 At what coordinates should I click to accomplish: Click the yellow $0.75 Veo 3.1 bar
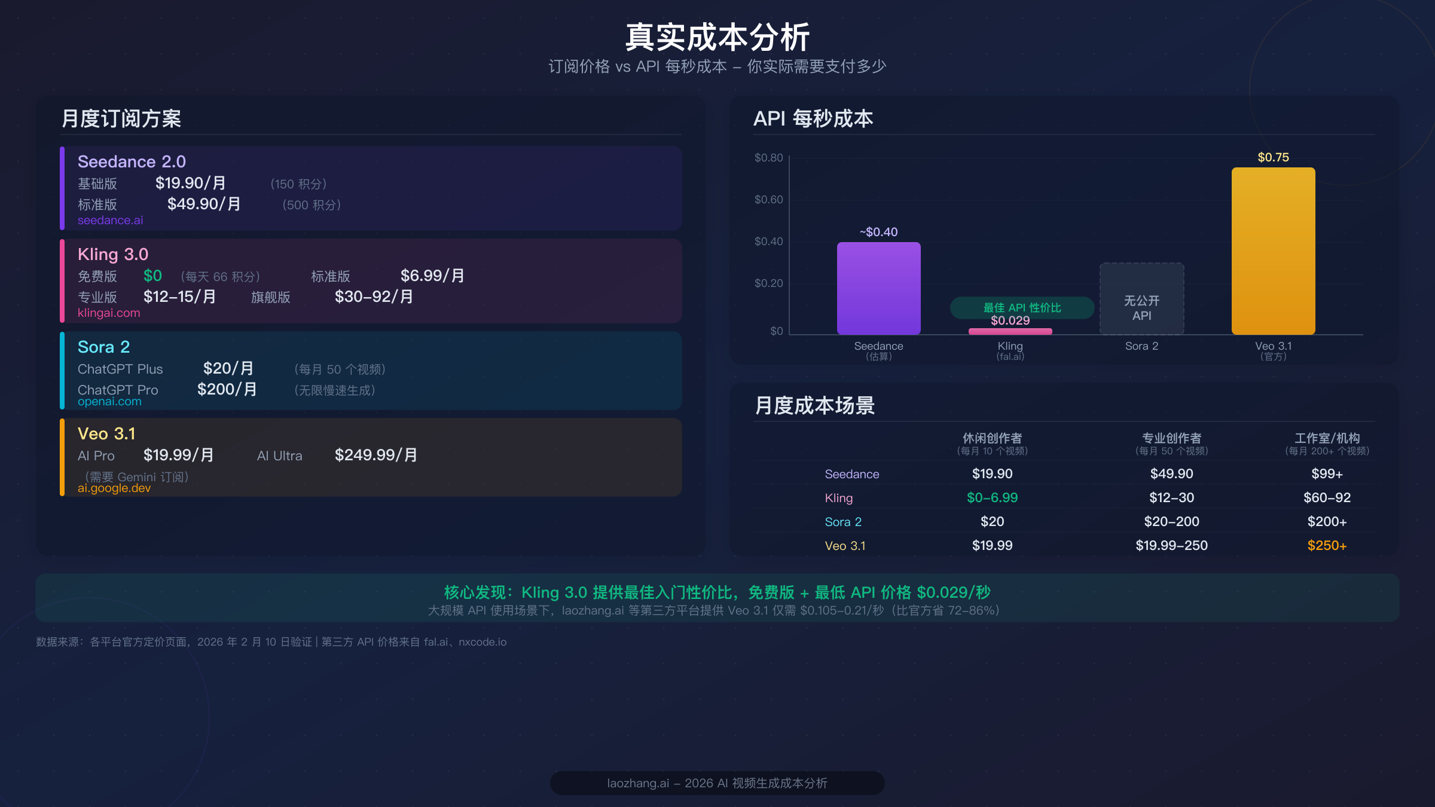(1272, 251)
